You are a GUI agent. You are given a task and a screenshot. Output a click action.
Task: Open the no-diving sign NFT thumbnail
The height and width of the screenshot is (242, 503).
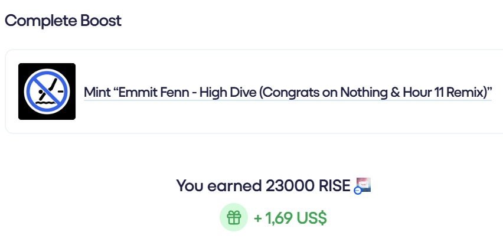[x=47, y=91]
